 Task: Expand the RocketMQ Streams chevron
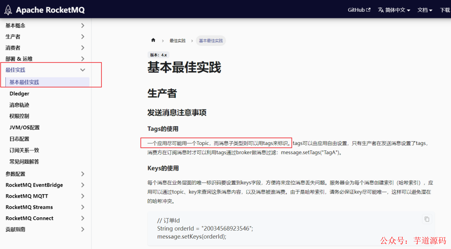(x=83, y=207)
